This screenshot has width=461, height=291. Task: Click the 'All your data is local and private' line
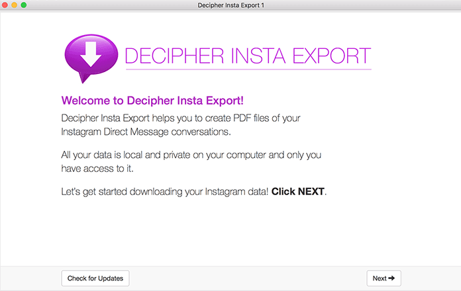(191, 155)
